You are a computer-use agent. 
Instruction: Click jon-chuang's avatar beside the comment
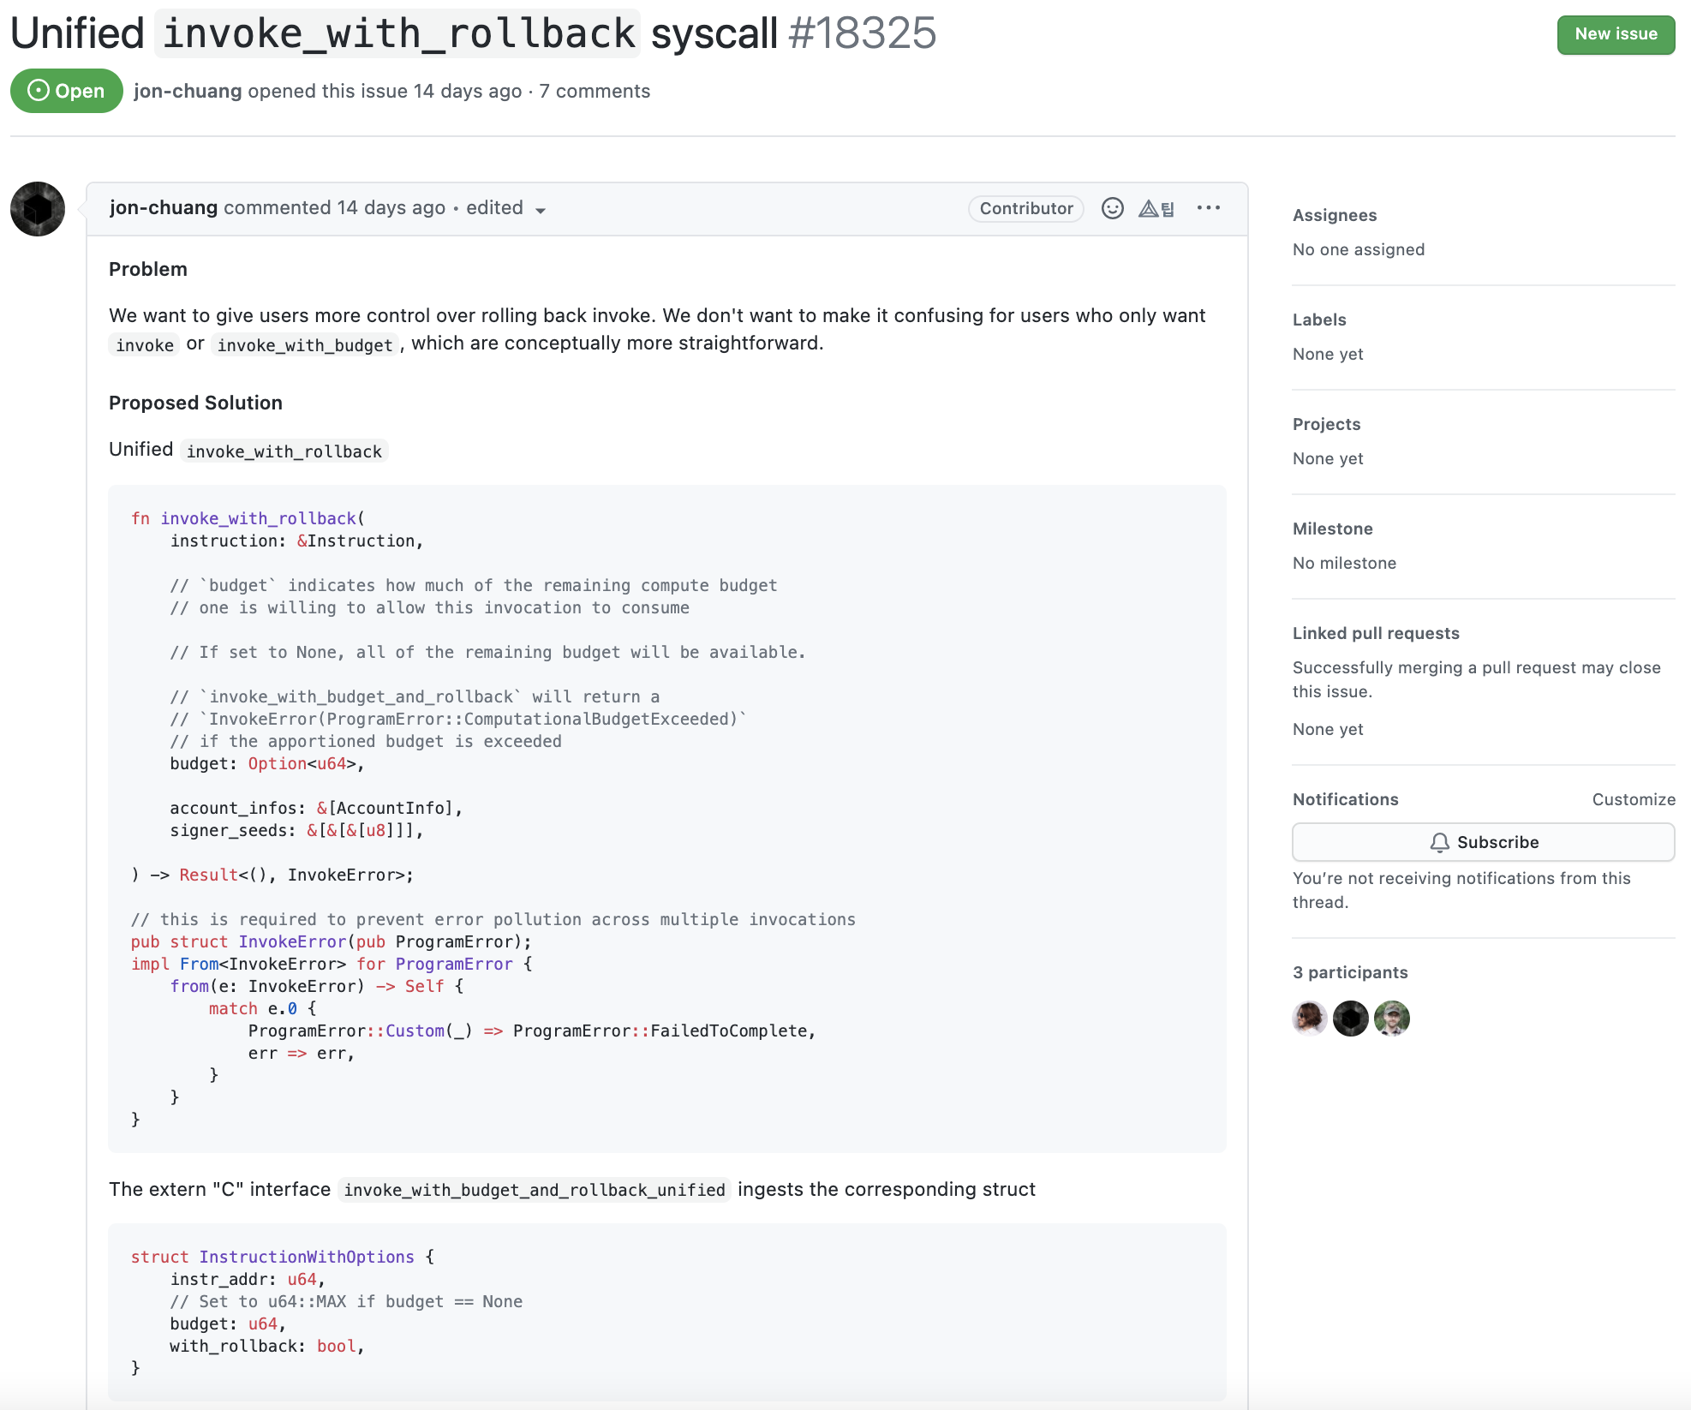pos(38,209)
